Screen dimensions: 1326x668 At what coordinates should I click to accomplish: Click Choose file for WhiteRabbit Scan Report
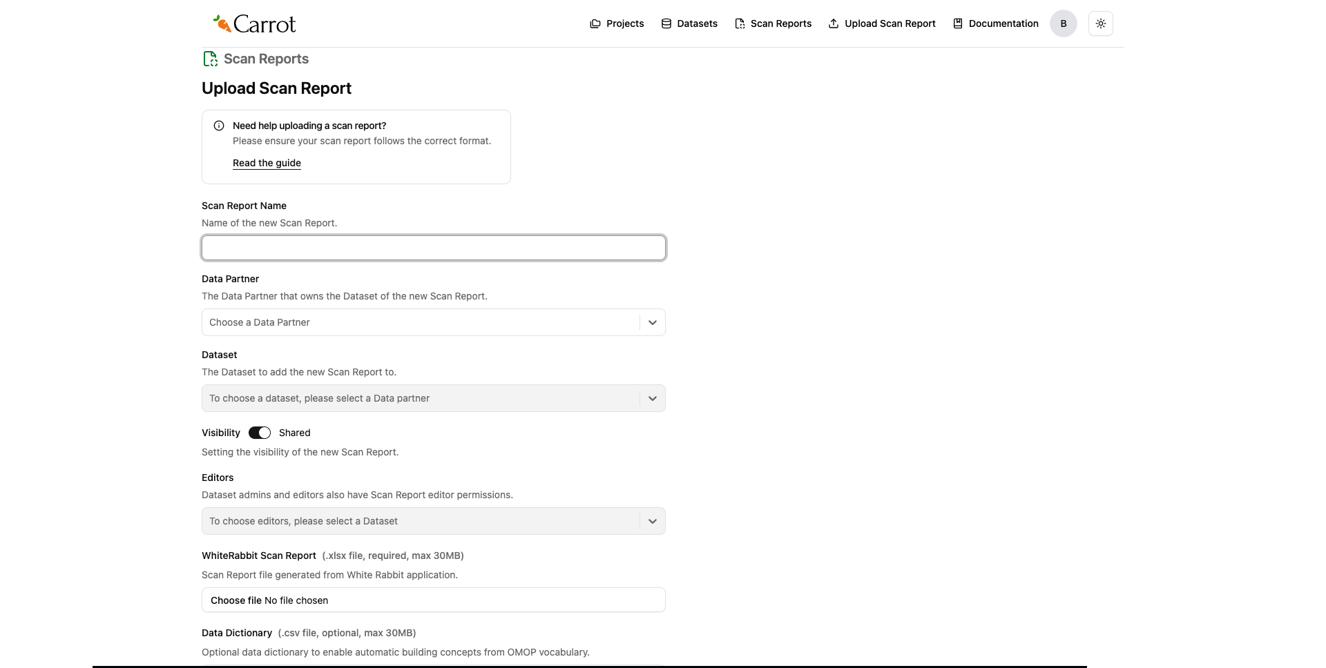click(235, 600)
